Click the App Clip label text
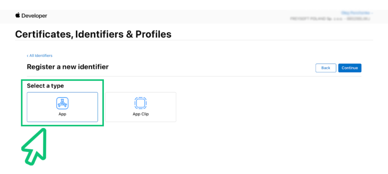 [x=141, y=114]
